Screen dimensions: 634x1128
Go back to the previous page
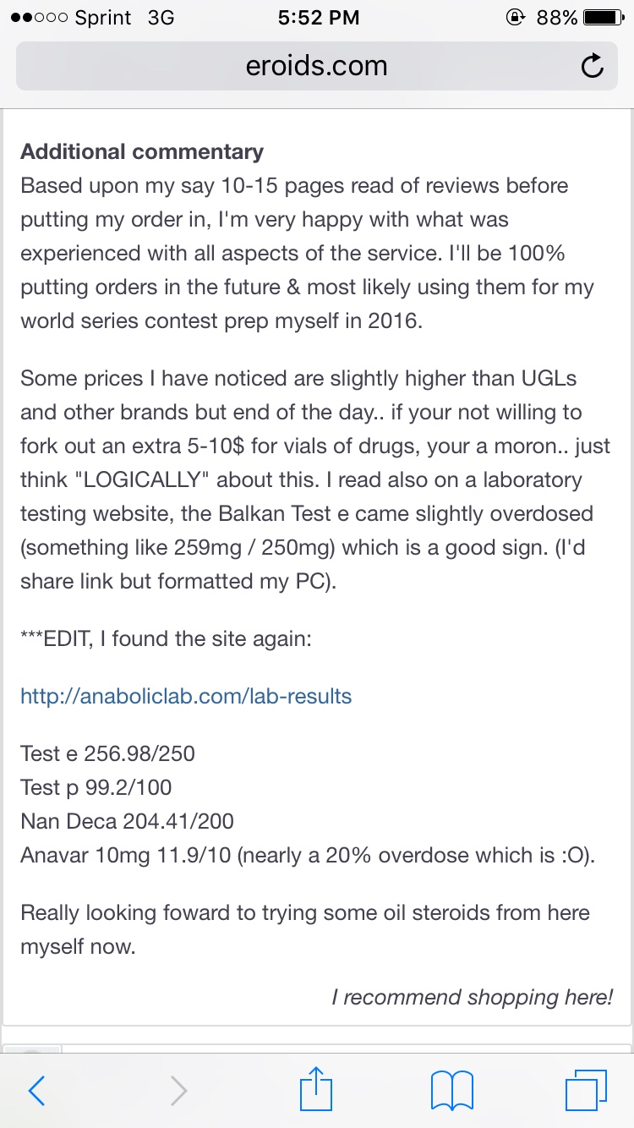pos(37,1091)
